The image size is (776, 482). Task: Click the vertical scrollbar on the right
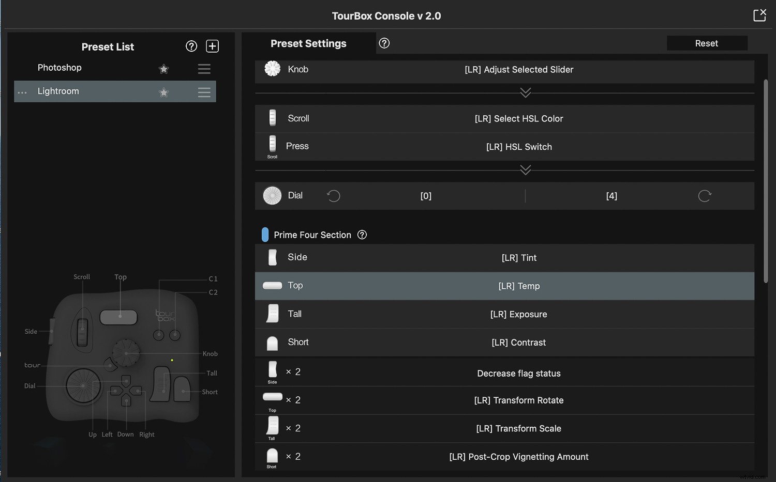765,181
